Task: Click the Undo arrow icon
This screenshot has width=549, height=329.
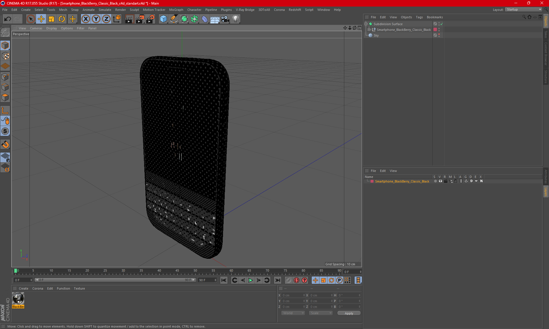Action: pyautogui.click(x=8, y=19)
